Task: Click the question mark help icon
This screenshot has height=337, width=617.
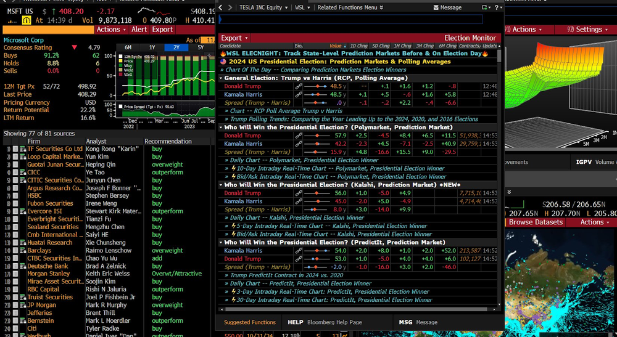Action: 497,7
